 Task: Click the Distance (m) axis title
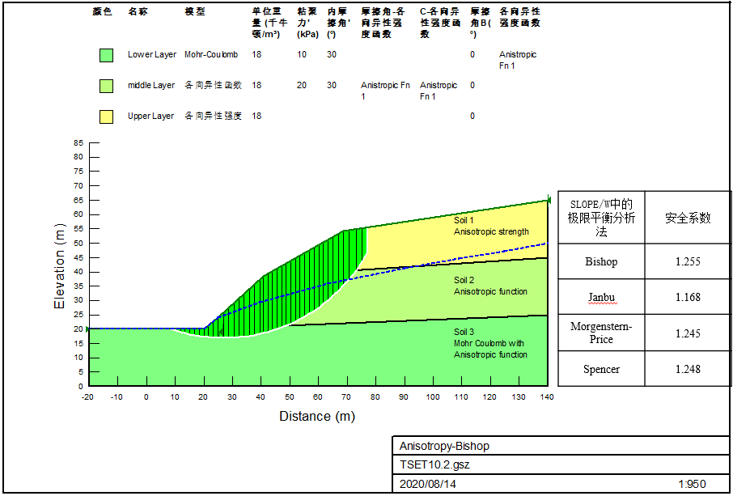click(x=317, y=416)
